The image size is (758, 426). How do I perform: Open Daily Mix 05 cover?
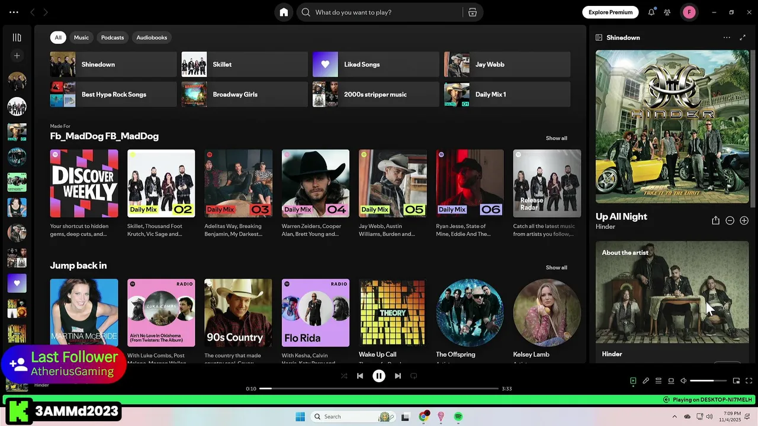tap(393, 183)
